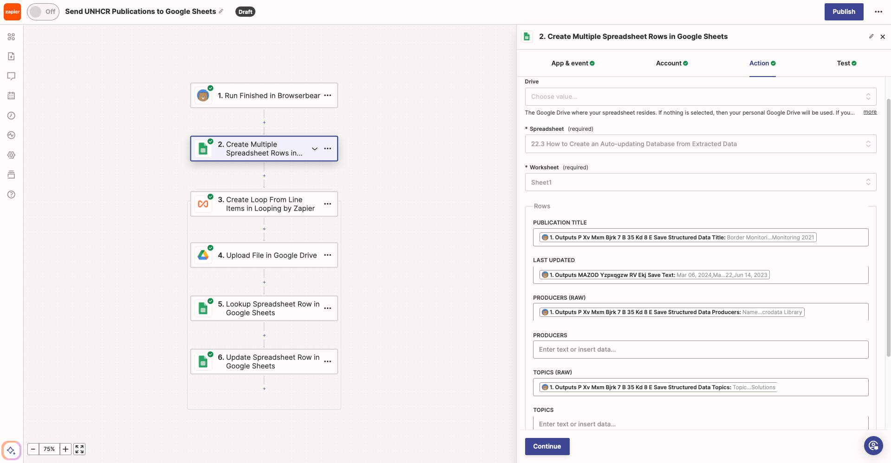Open the Zap file sidebar icon

12,56
